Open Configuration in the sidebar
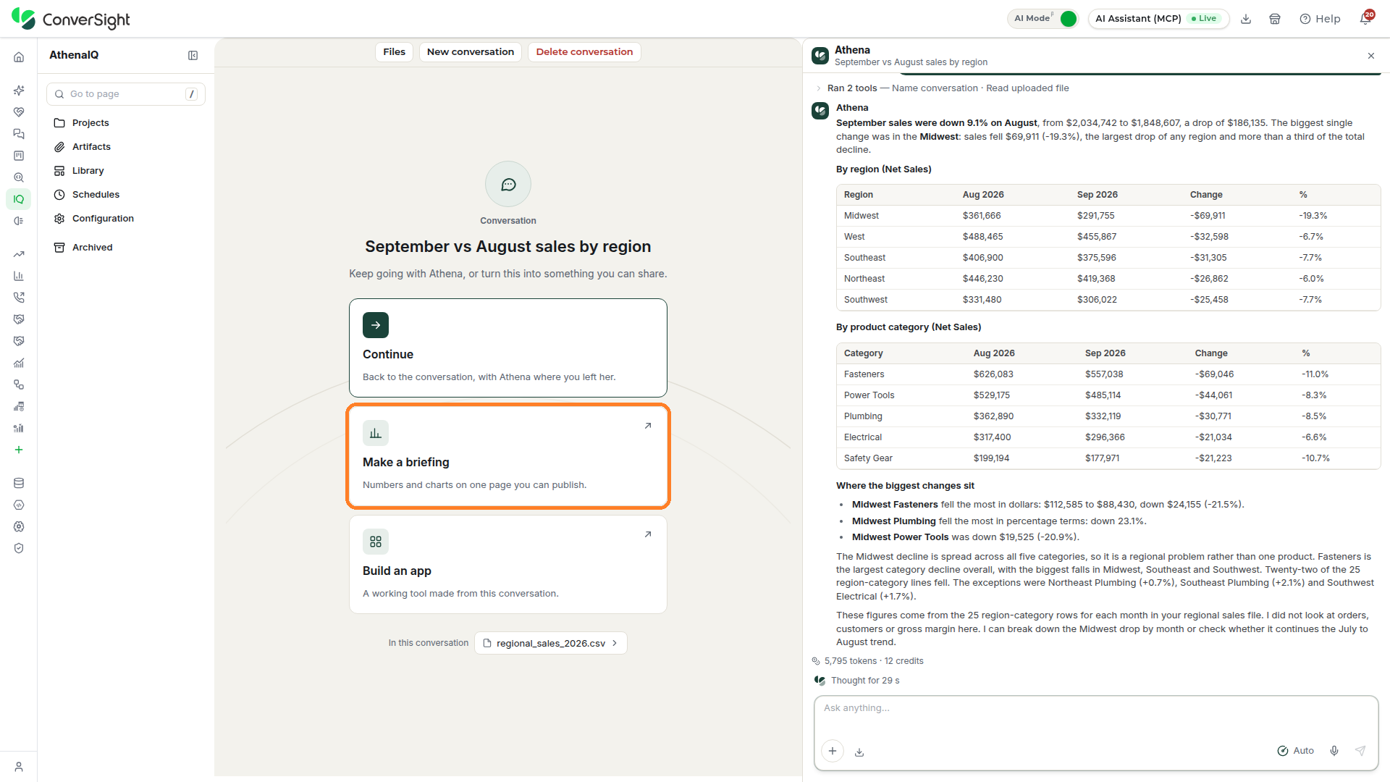Image resolution: width=1390 pixels, height=782 pixels. click(103, 219)
